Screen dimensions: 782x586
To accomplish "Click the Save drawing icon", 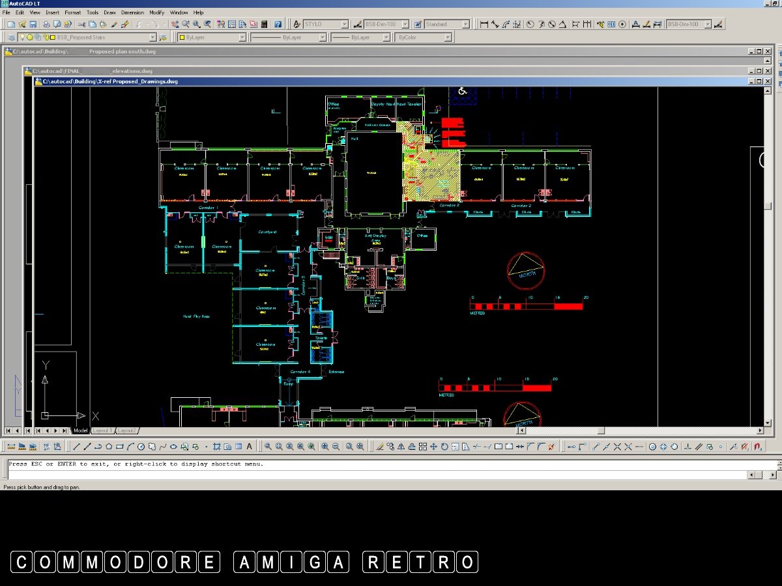I will click(x=33, y=24).
